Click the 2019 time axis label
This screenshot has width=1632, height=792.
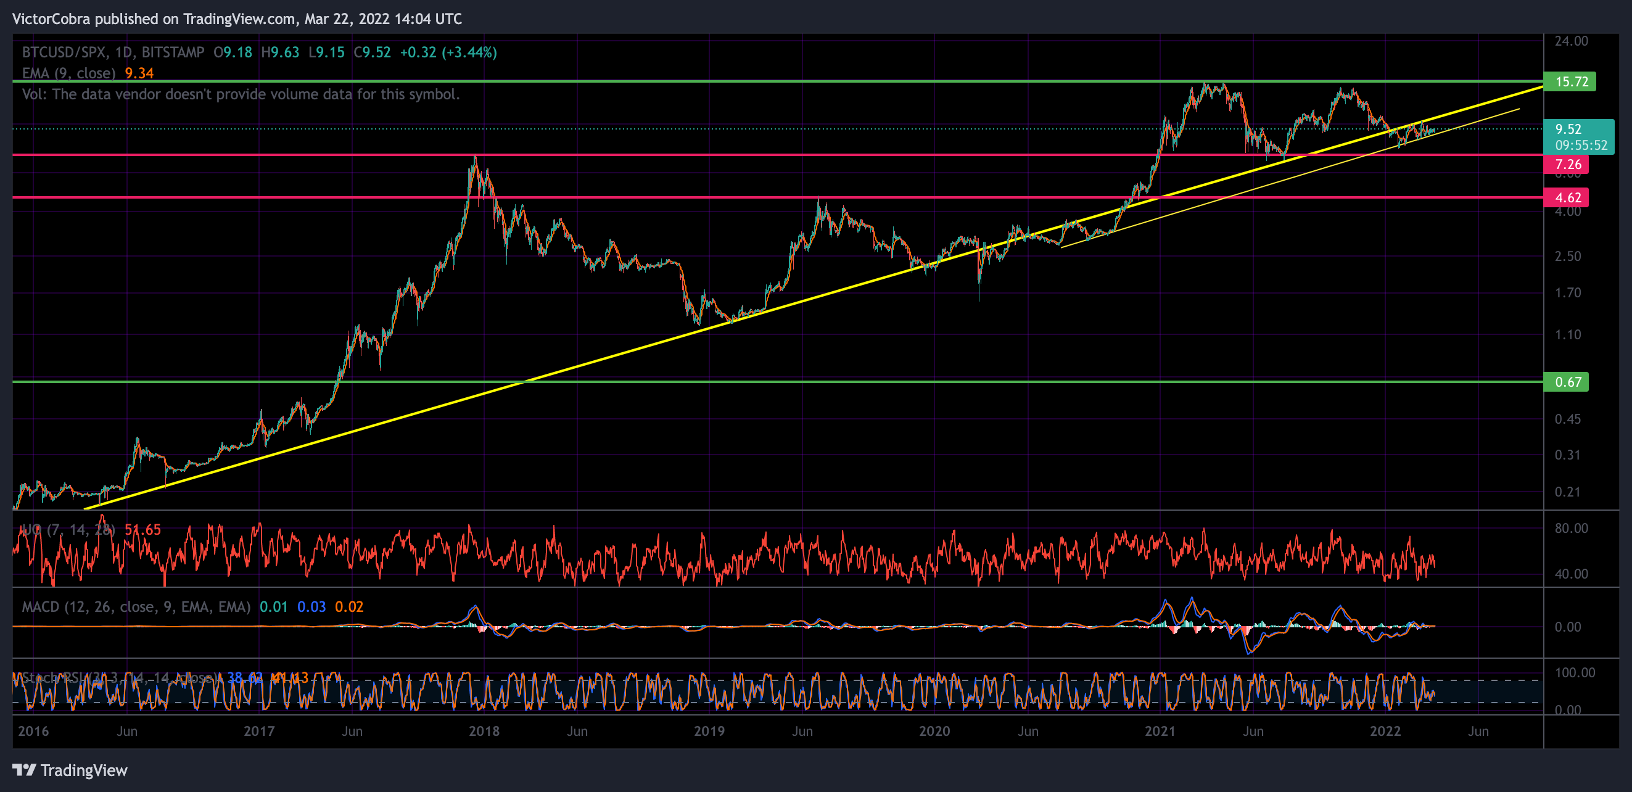coord(709,731)
